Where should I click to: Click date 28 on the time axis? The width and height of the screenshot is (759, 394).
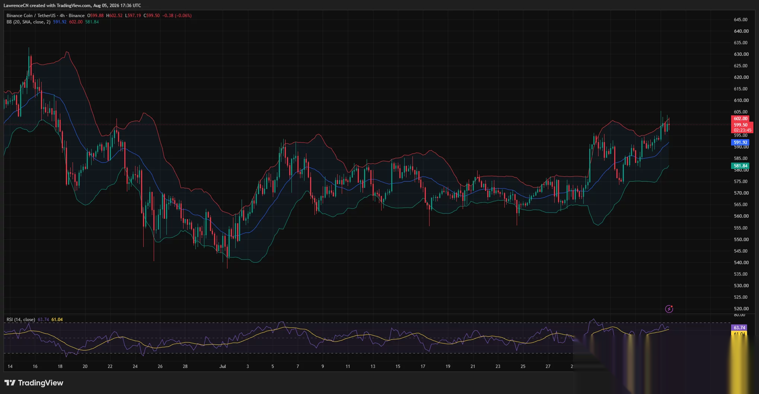point(185,366)
